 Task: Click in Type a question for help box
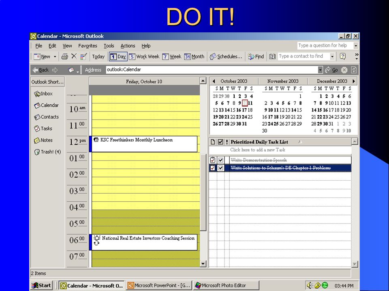(325, 46)
